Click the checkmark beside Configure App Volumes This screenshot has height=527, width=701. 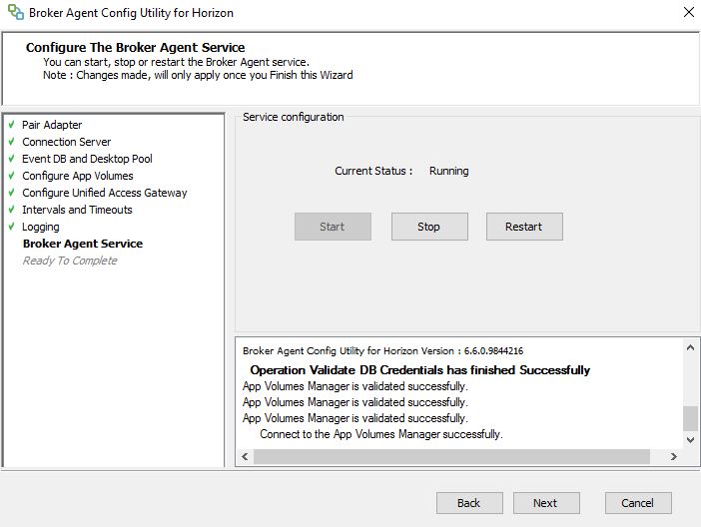[12, 176]
